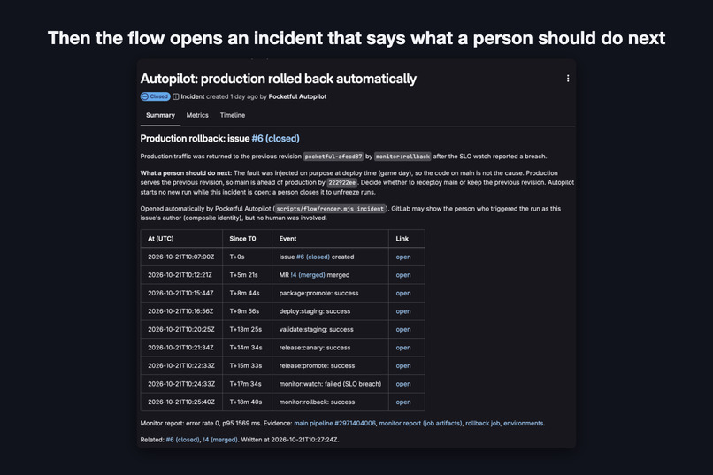Viewport: 713px width, 475px height.
Task: Click open link for release:canary row
Action: point(402,348)
